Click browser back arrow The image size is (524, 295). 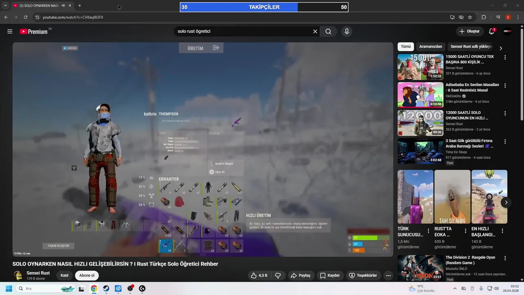pos(6,17)
